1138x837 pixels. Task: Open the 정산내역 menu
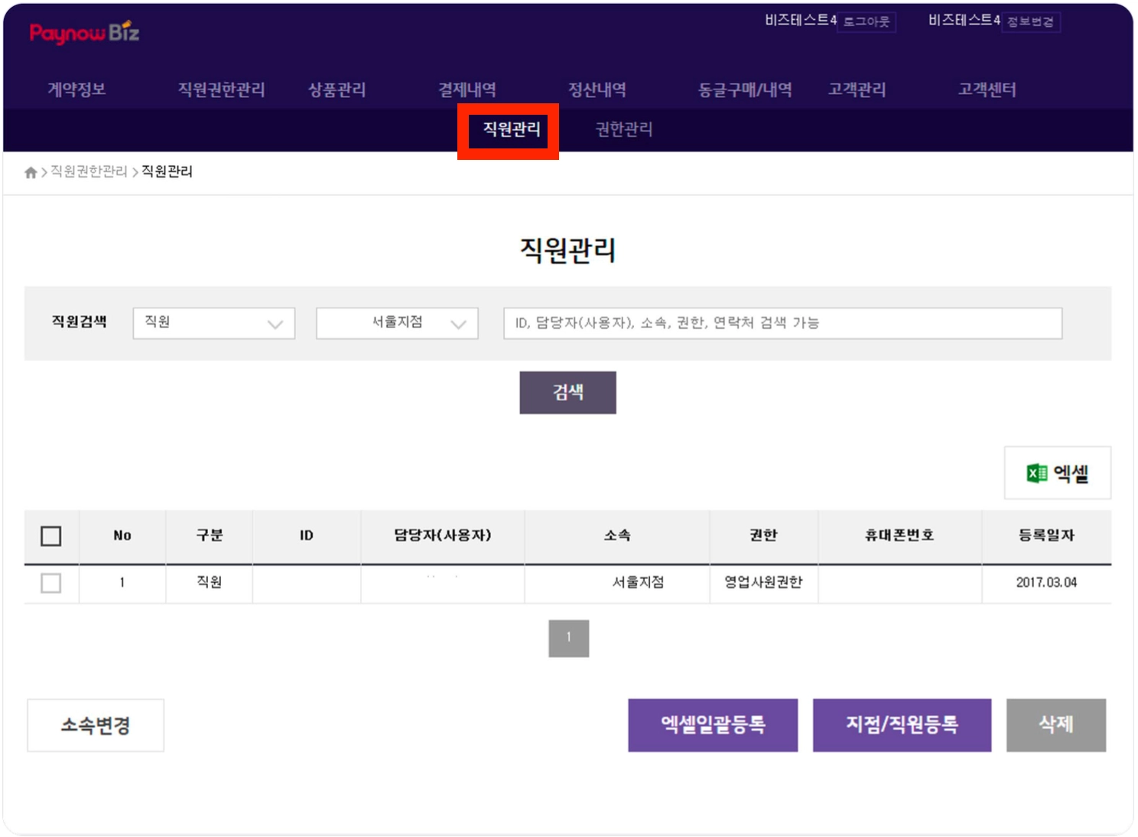point(597,90)
